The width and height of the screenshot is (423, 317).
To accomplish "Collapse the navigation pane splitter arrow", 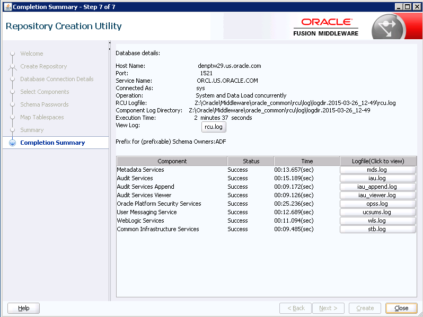I will pos(110,42).
